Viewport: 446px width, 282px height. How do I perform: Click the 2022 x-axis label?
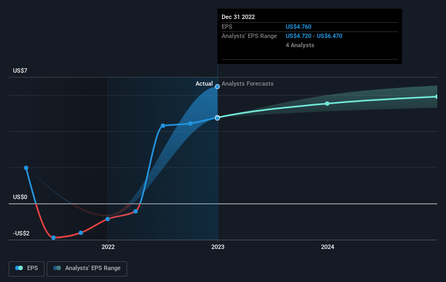[x=108, y=247]
